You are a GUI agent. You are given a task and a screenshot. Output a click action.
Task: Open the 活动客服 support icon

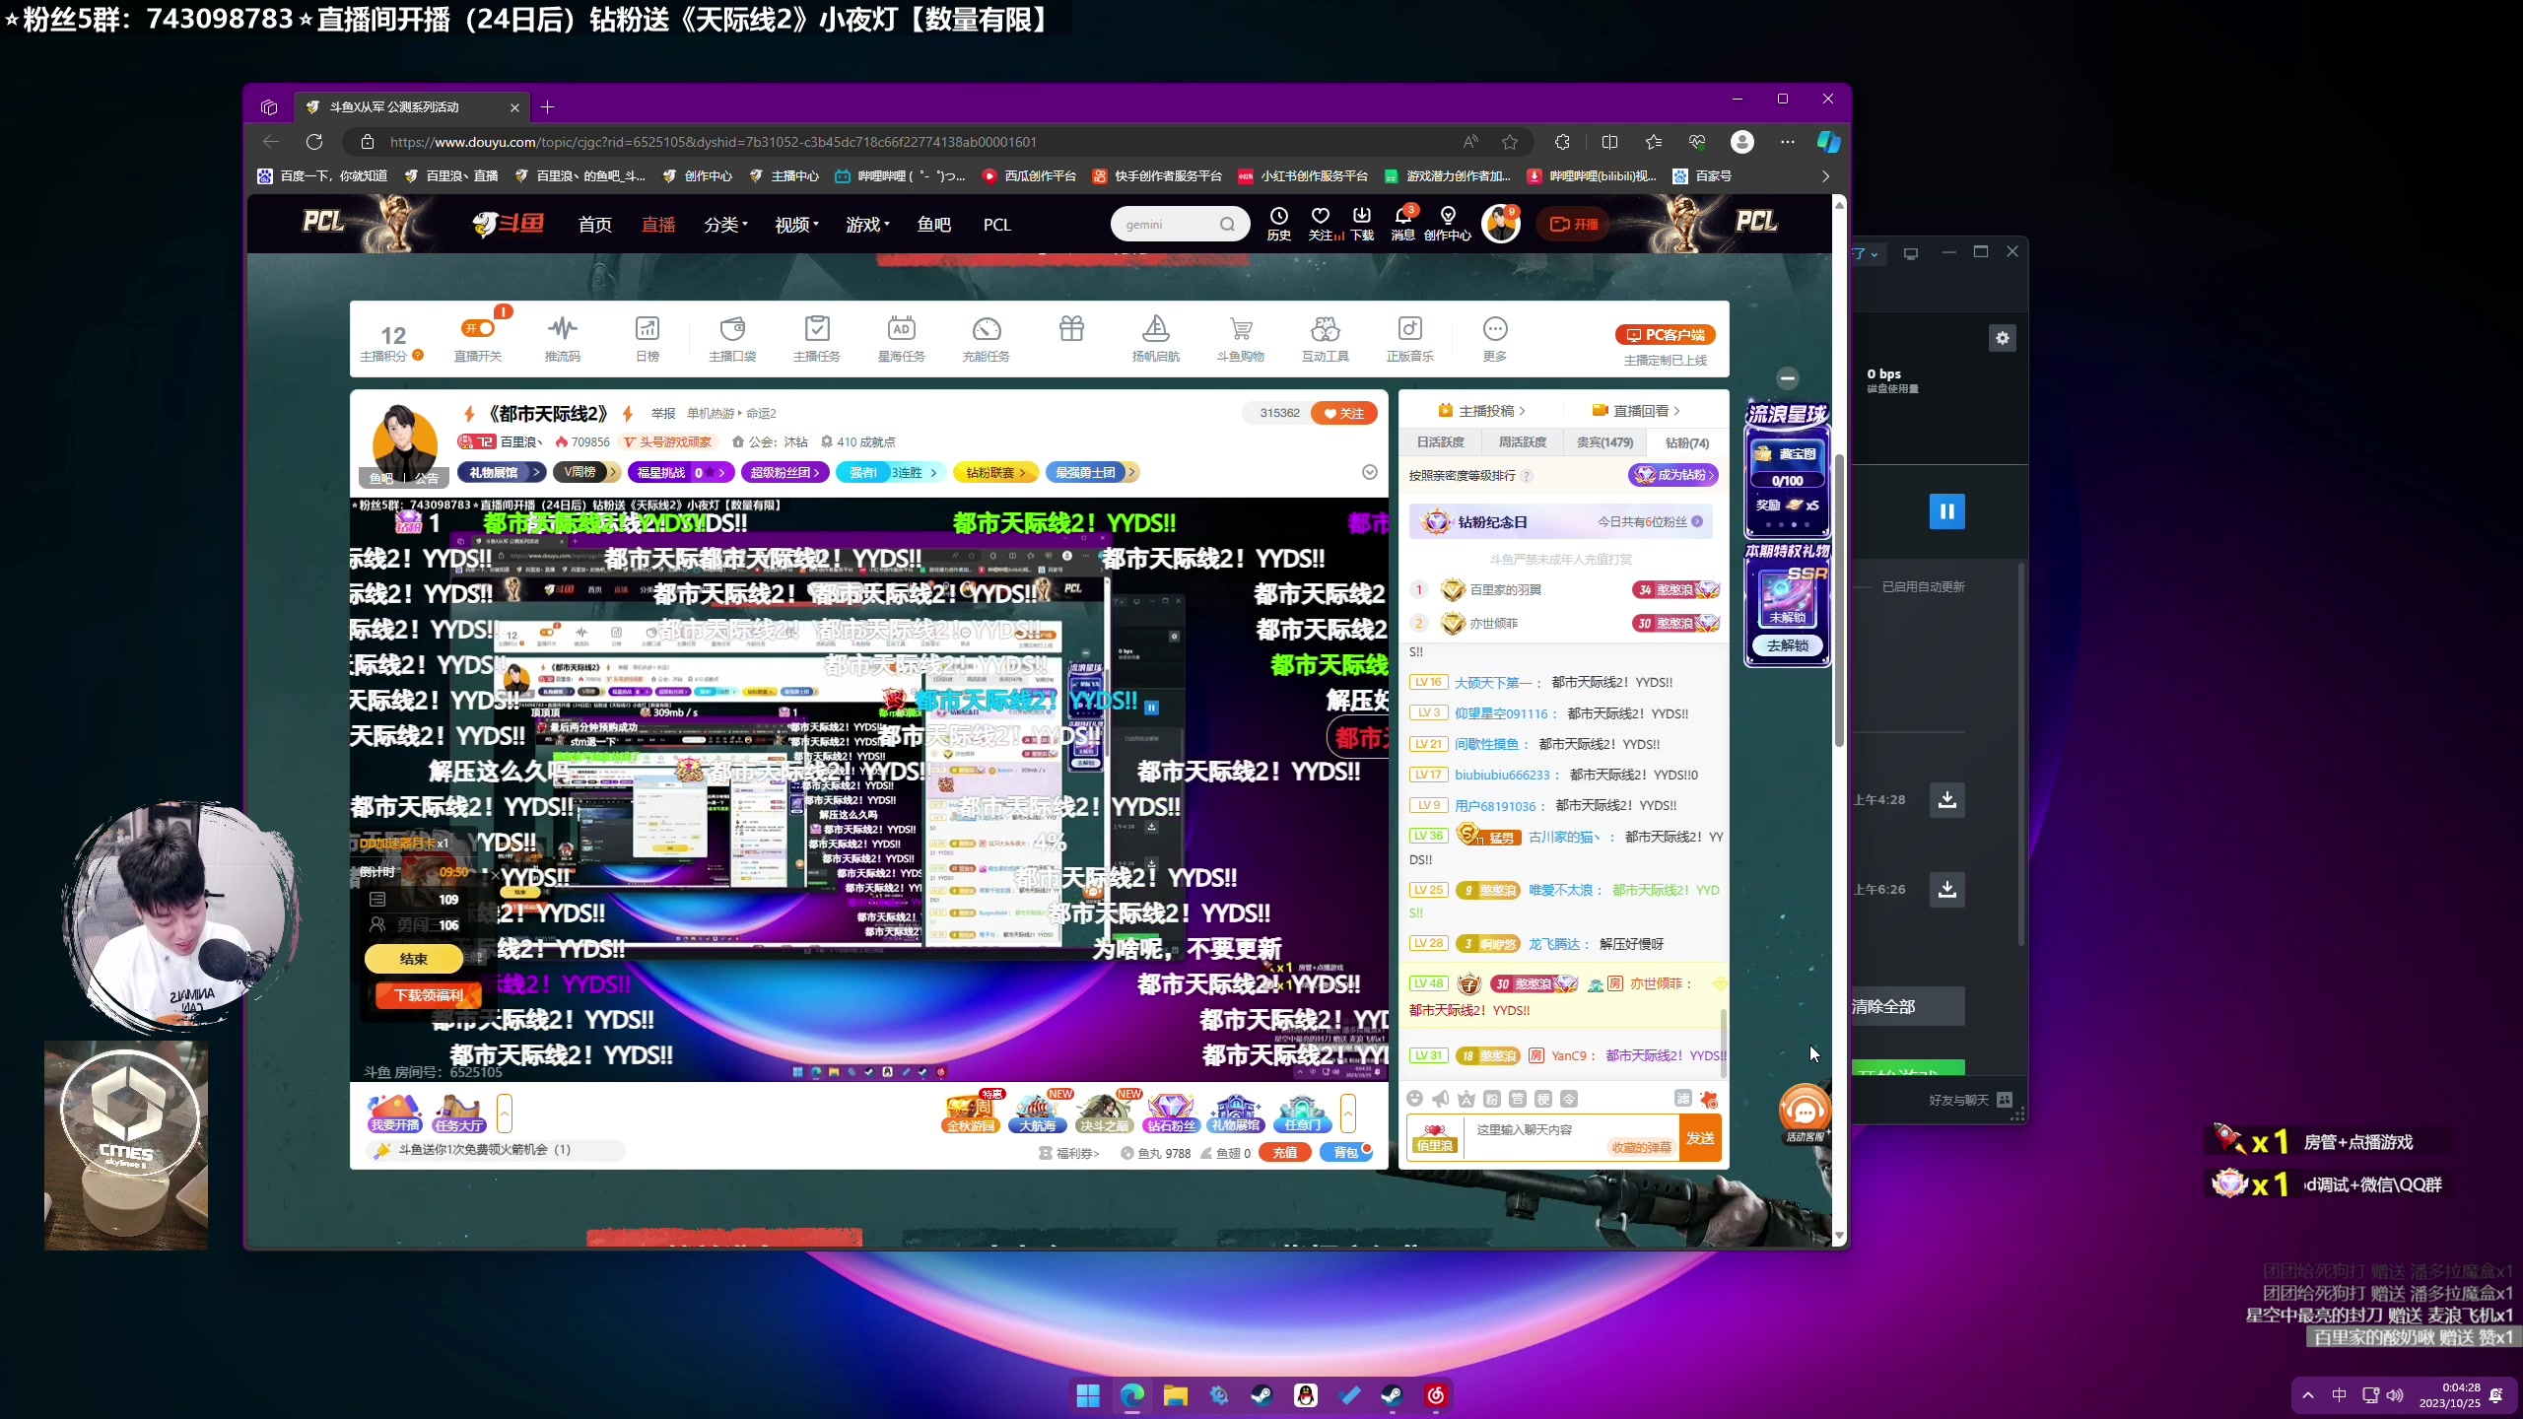(1805, 1114)
